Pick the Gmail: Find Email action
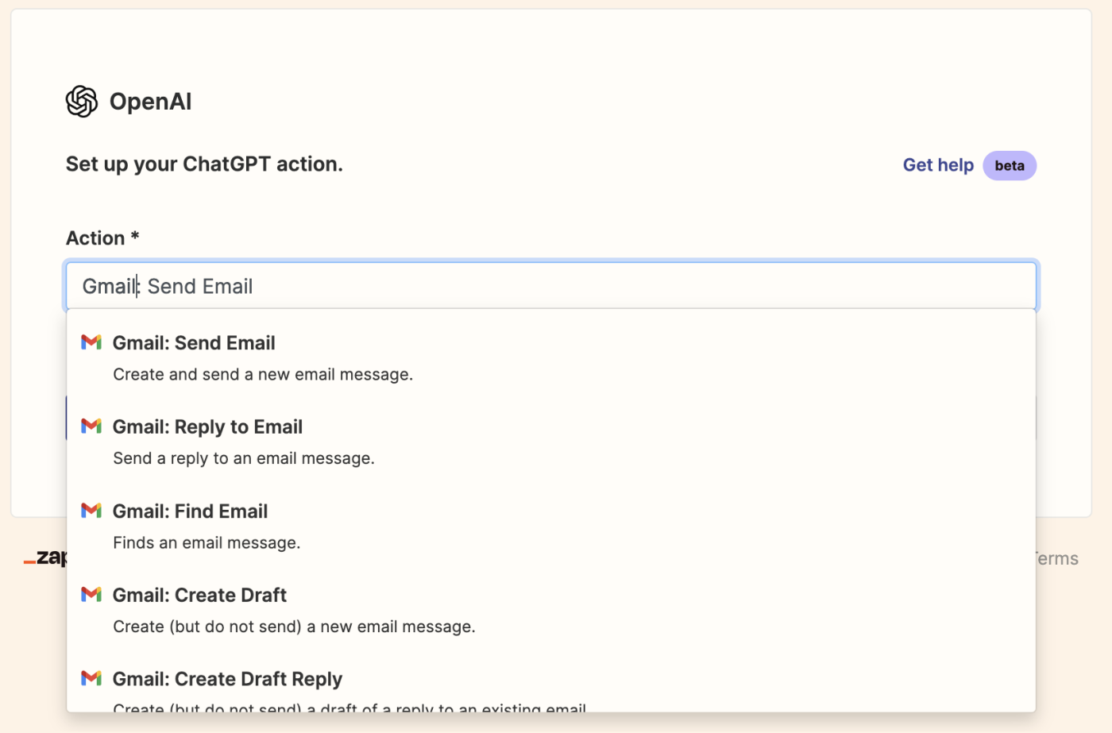1112x733 pixels. click(x=551, y=526)
